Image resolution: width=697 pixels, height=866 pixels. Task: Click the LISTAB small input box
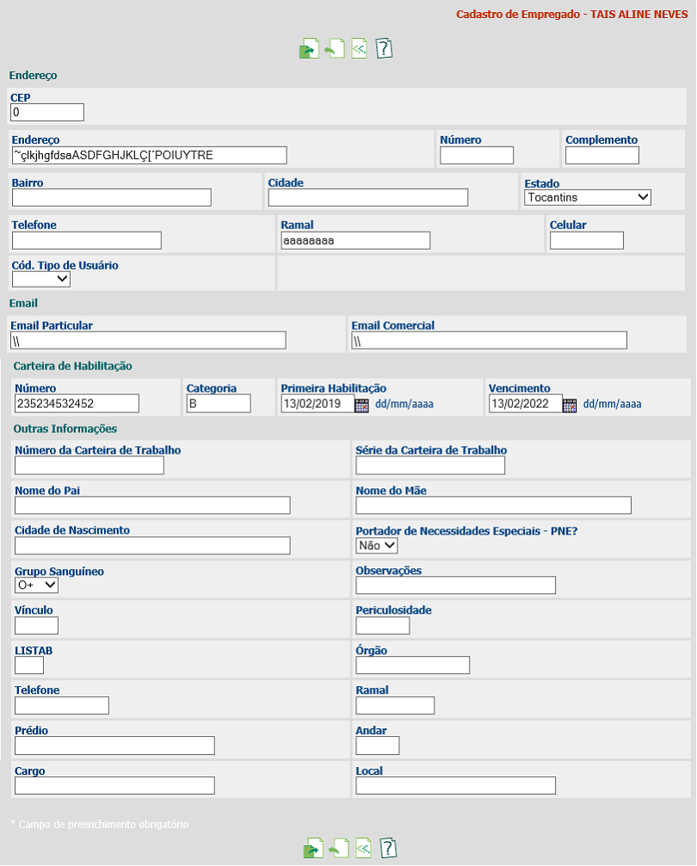coord(29,665)
